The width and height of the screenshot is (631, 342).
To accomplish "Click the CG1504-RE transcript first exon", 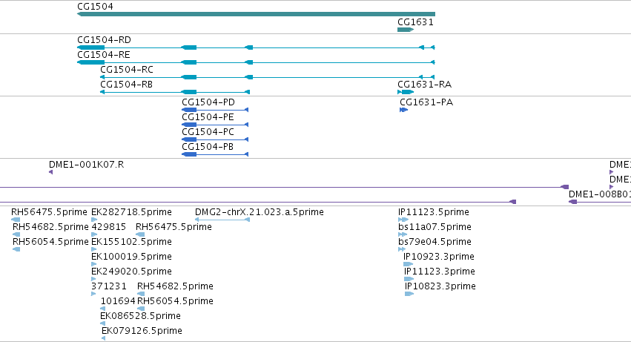I will coord(90,62).
